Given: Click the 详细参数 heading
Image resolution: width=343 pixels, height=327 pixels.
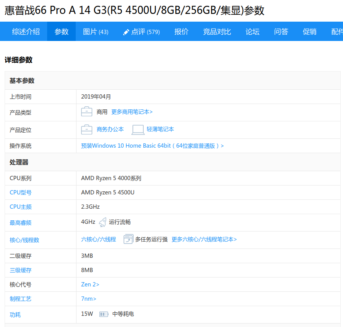Looking at the screenshot, I should tap(19, 60).
